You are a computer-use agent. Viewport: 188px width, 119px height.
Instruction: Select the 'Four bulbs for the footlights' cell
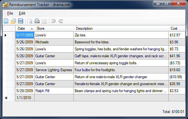pos(121,70)
